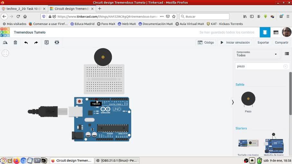Close the techno_2_20 tab
The image size is (292, 164).
pyautogui.click(x=44, y=9)
